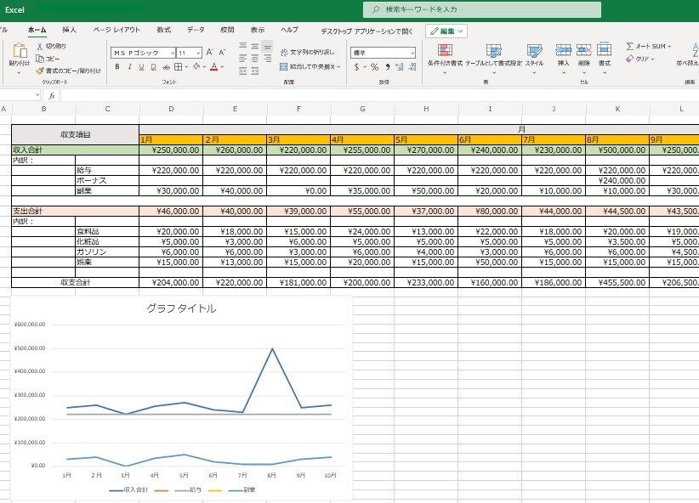The width and height of the screenshot is (699, 503).
Task: Click the Insert cells (挿入) icon
Action: click(x=564, y=50)
